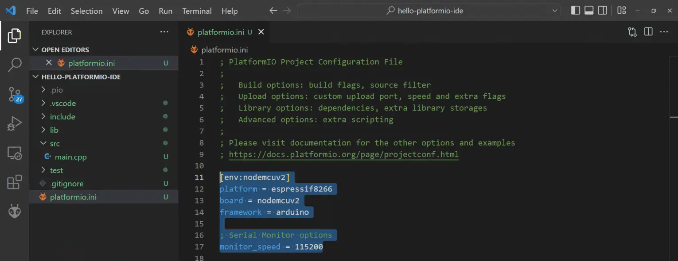The image size is (678, 261).
Task: Split the editor to the right
Action: (648, 31)
